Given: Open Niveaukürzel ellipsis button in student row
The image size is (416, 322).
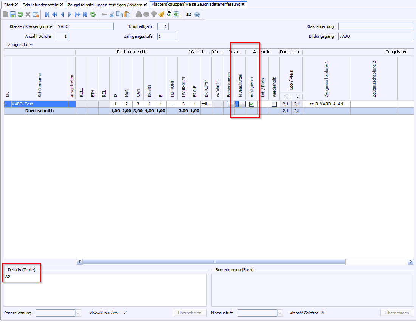Looking at the screenshot, I should click(x=242, y=104).
